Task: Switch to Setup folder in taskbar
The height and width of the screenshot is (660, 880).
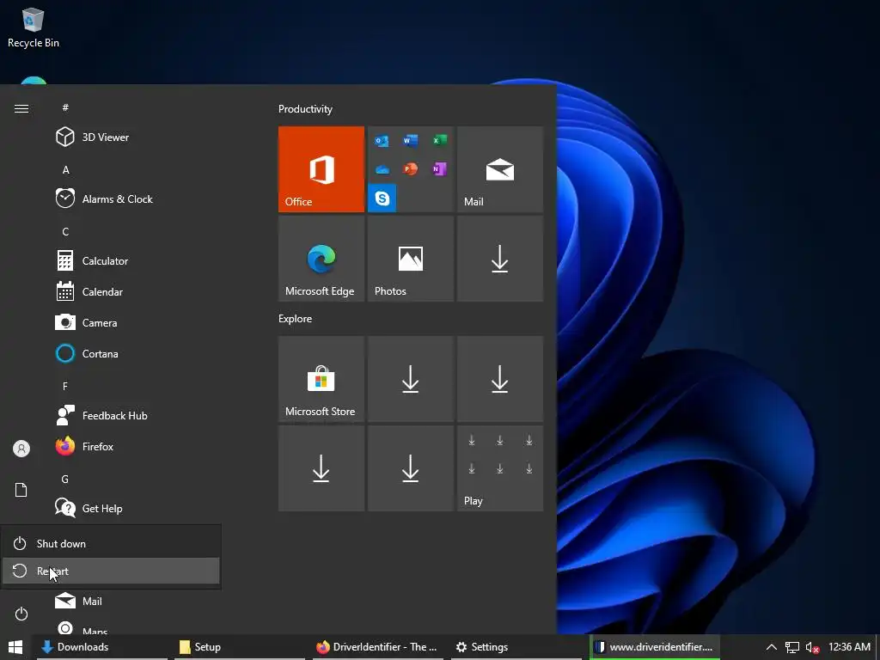Action: (240, 647)
